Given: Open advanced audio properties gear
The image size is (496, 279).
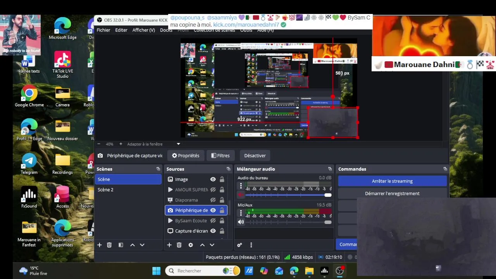Looking at the screenshot, I should 239,245.
